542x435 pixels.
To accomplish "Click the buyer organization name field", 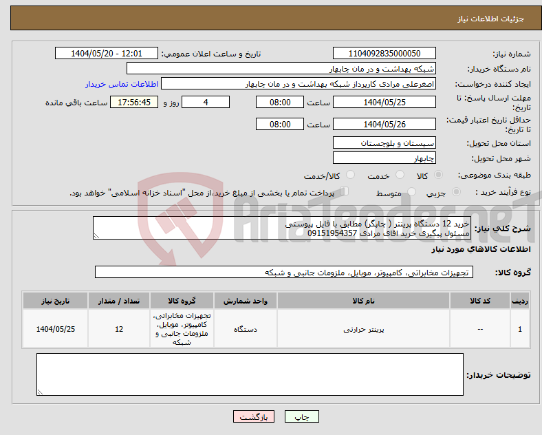I will pos(281,68).
